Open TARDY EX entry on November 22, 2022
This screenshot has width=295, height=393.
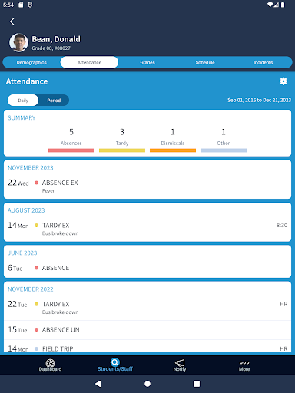(147, 308)
